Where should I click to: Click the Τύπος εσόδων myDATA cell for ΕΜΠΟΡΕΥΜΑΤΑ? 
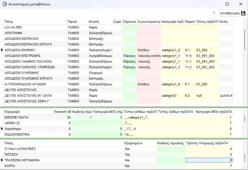pos(140,117)
